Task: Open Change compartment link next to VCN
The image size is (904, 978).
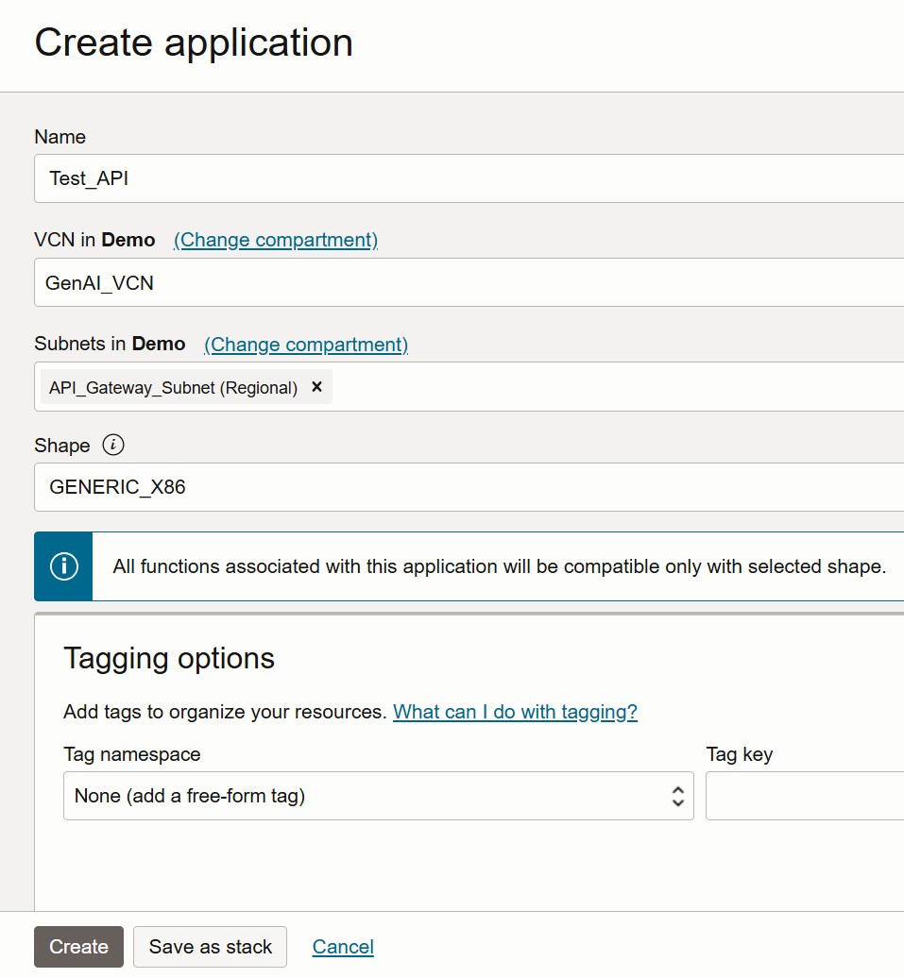Action: (x=276, y=240)
